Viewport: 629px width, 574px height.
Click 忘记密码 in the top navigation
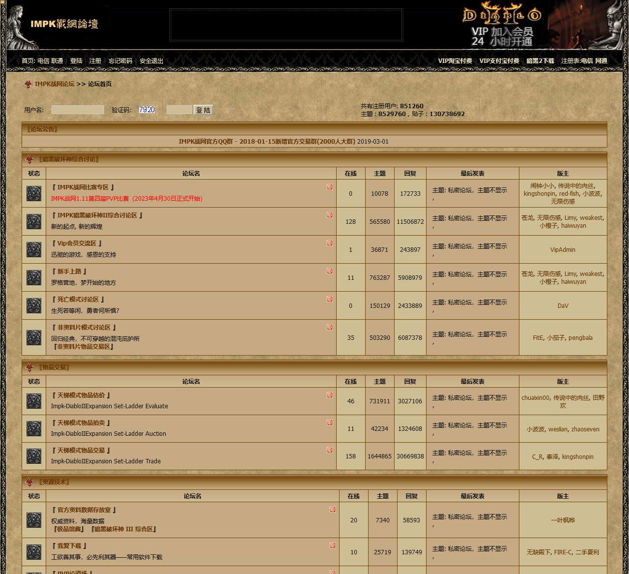point(119,60)
